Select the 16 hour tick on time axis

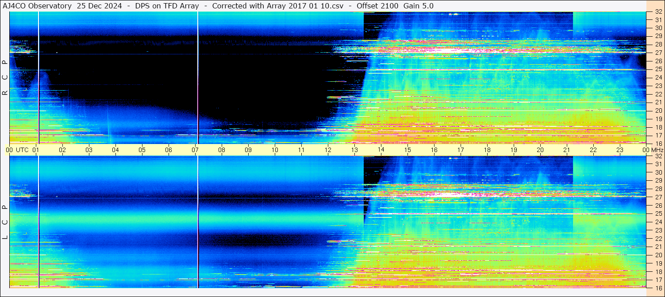[434, 150]
